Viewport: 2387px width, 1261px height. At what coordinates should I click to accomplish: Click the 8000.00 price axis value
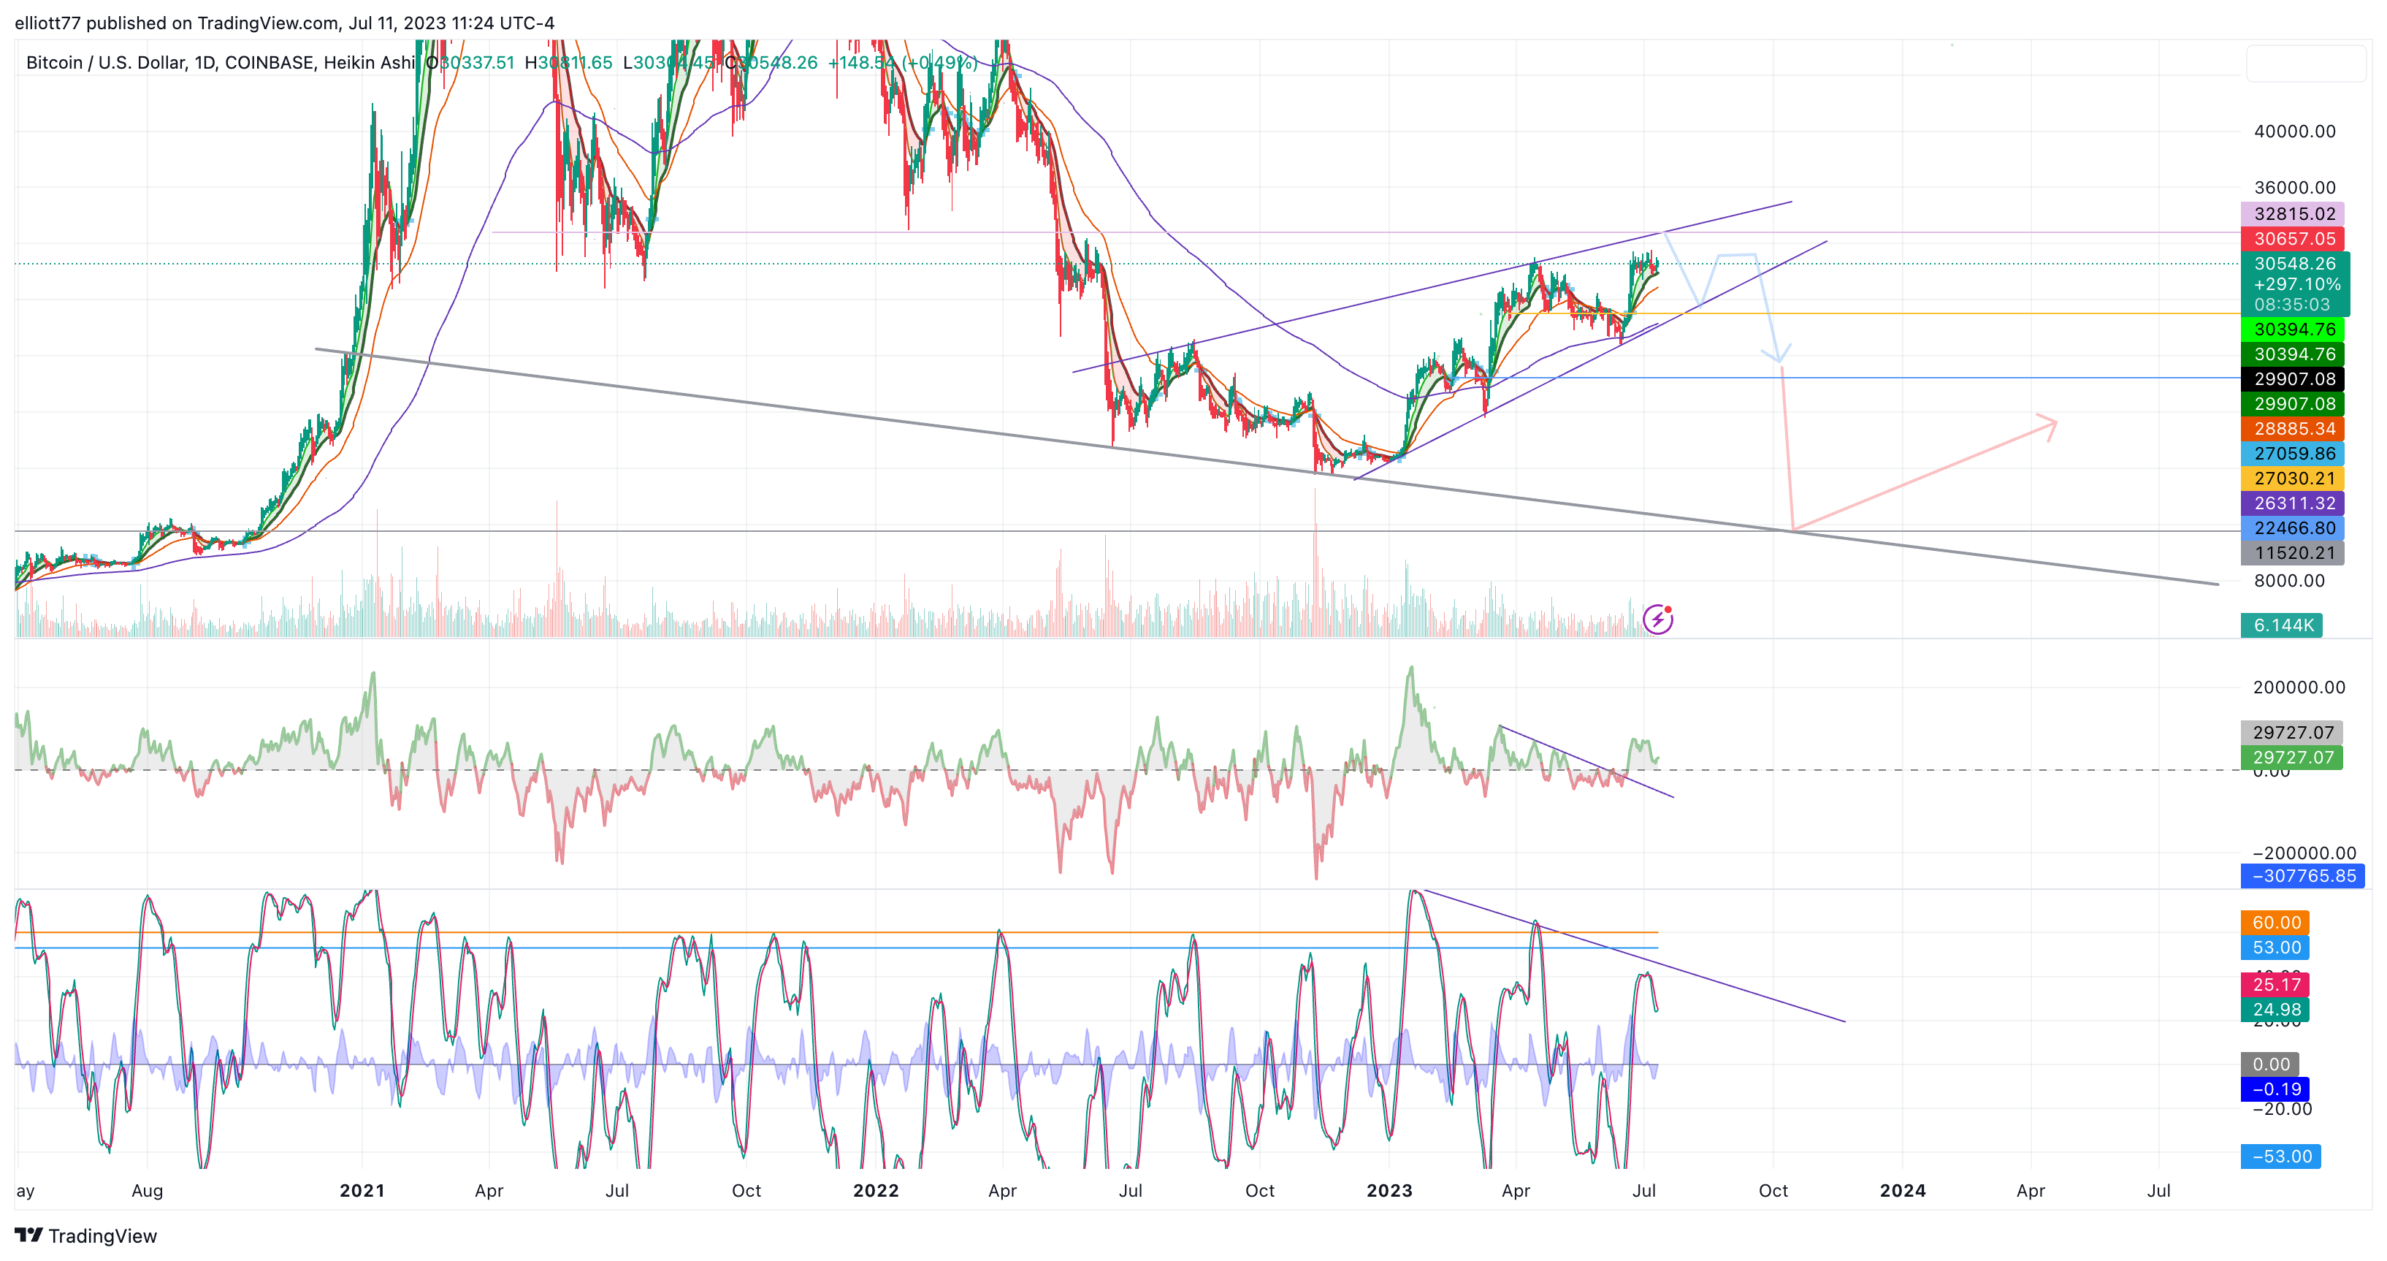[x=2289, y=581]
